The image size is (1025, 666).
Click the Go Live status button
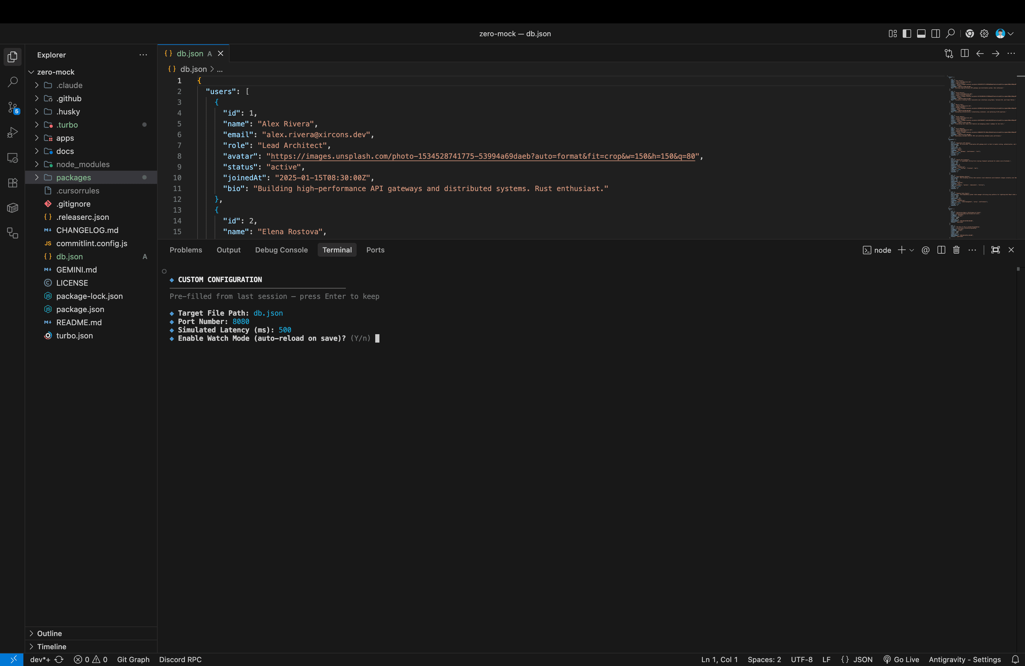[901, 659]
